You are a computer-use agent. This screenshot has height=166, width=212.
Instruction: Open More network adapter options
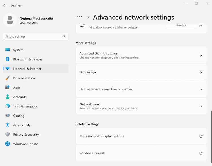coord(141,136)
